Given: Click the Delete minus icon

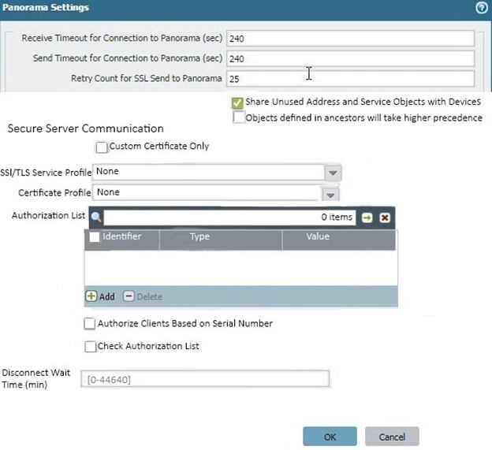Looking at the screenshot, I should tap(129, 296).
